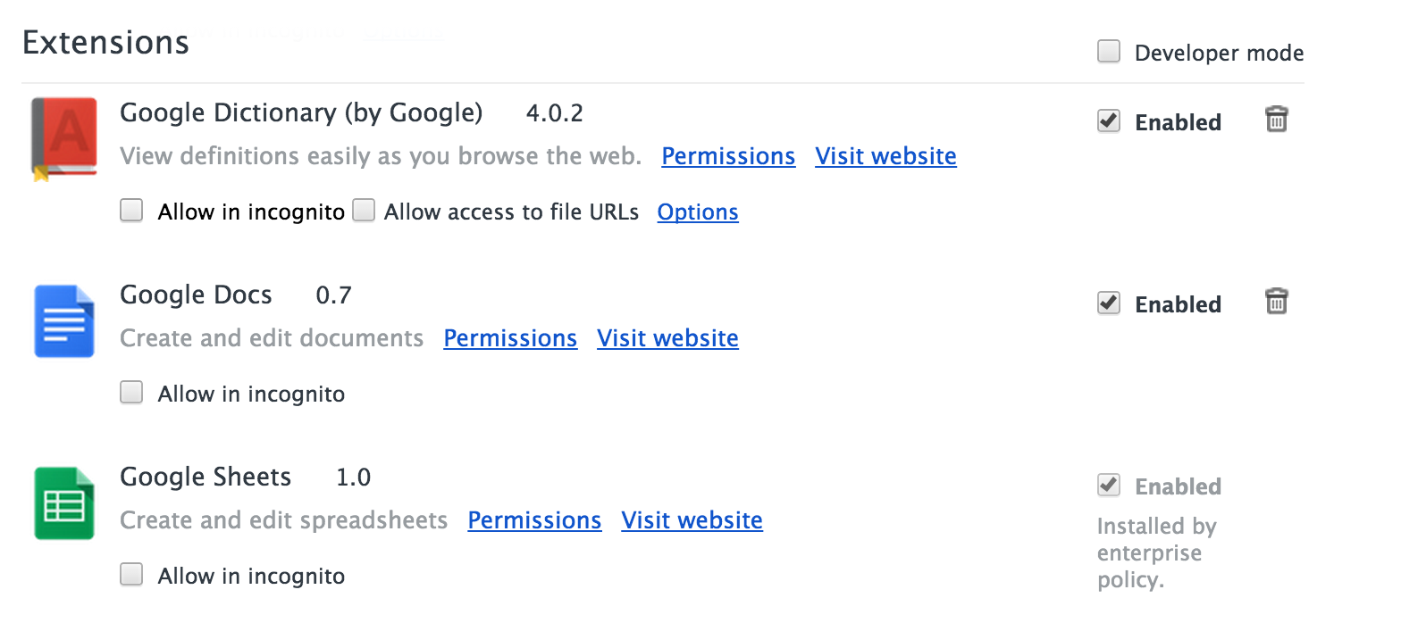Uncheck Enabled for Google Dictionary
Screen dimensions: 1401x623
pos(1109,120)
